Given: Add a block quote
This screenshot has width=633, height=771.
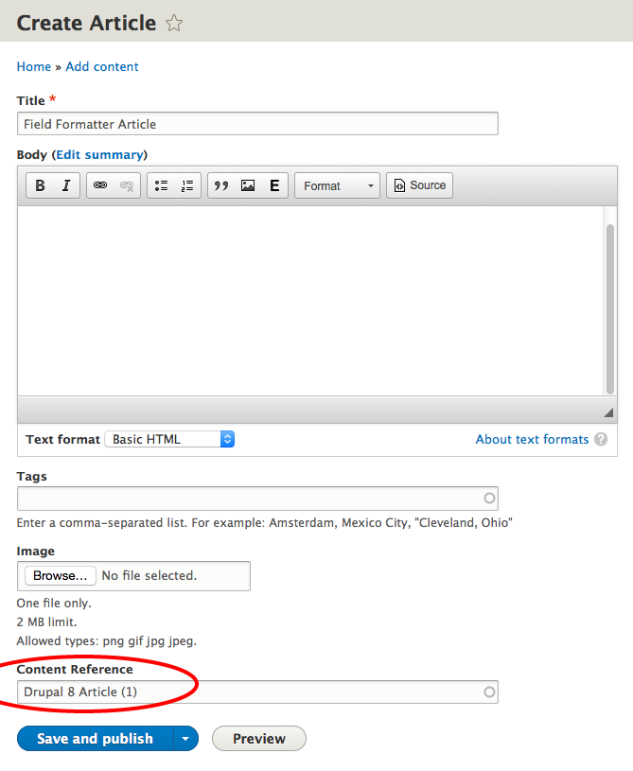Looking at the screenshot, I should click(x=221, y=185).
